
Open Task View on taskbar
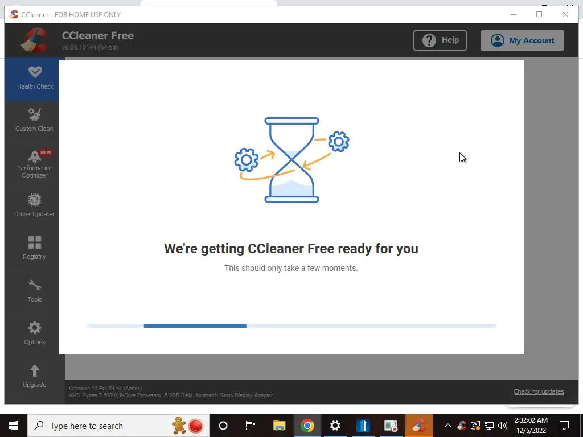(x=251, y=426)
